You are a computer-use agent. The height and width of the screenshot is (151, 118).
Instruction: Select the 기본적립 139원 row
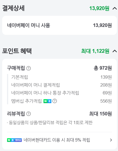(61, 77)
